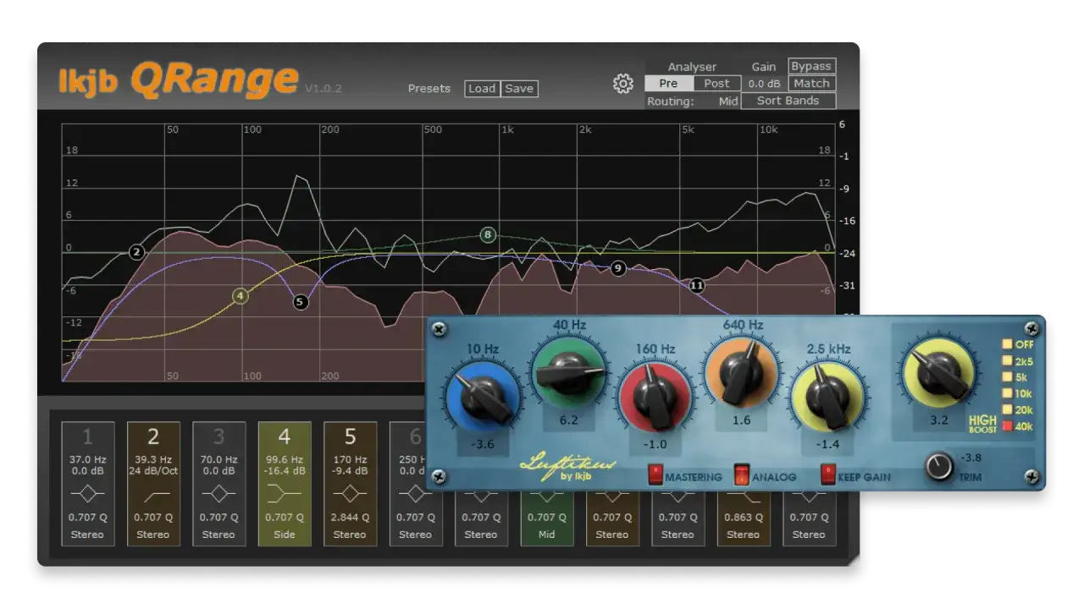Screen dimensions: 1084x609
Task: Enable band 1 by its number header
Action: pos(87,436)
